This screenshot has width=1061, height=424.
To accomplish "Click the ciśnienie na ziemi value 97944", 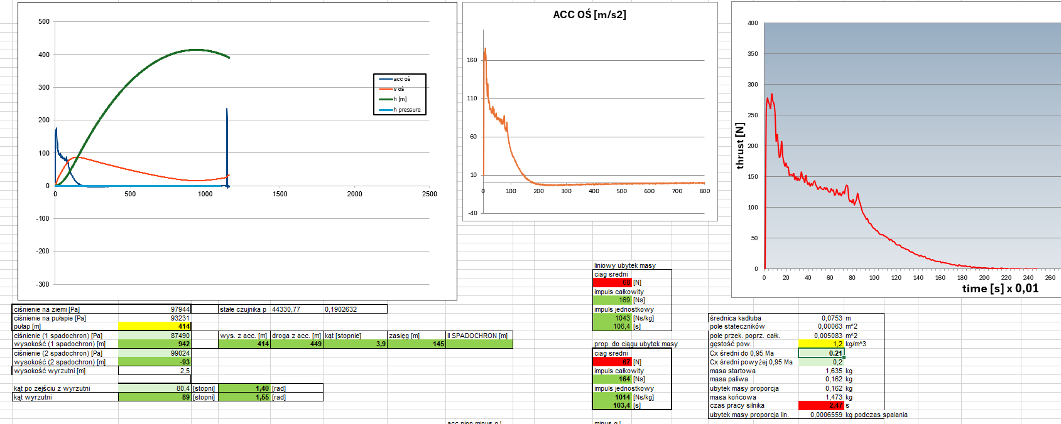I will click(155, 309).
